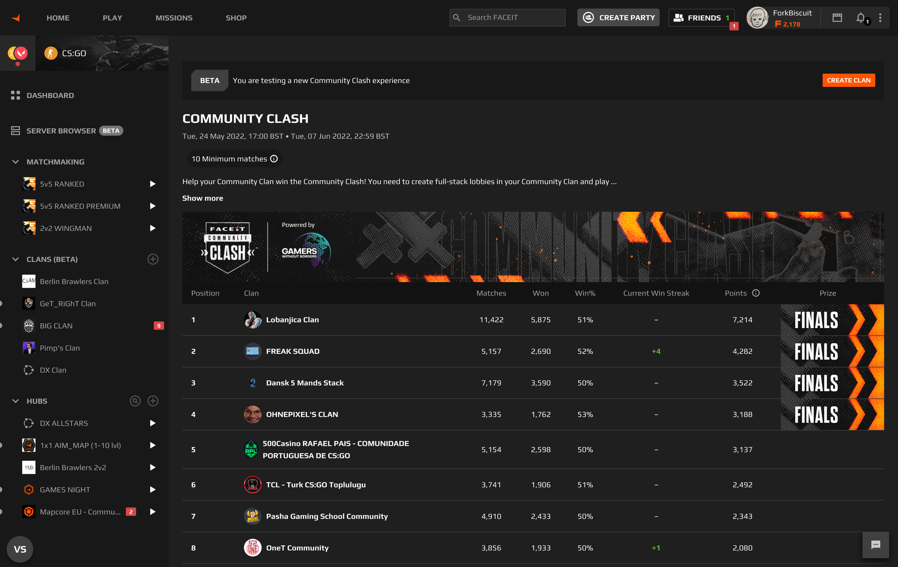Search hubs using the magnifier icon
This screenshot has height=567, width=898.
point(135,401)
